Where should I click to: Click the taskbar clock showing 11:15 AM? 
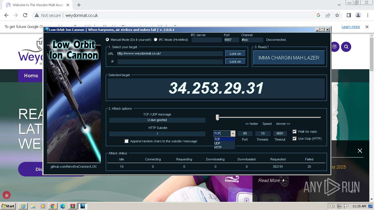click(x=359, y=206)
